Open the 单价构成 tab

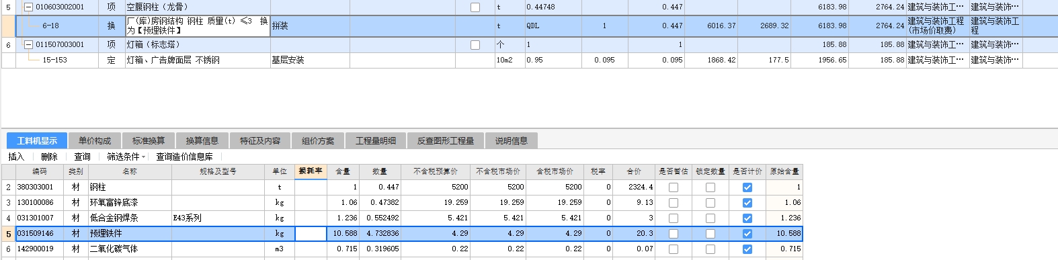point(95,140)
